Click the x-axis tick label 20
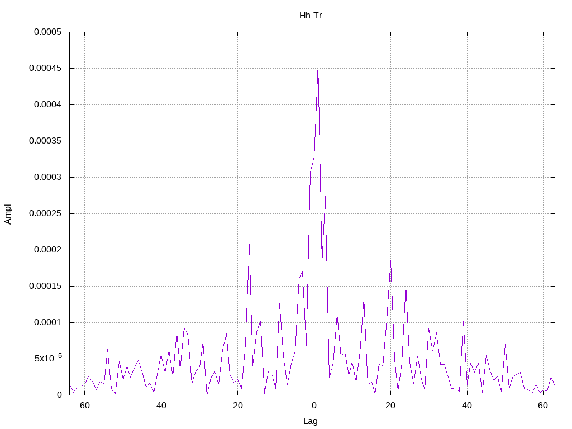572x429 pixels. (390, 406)
